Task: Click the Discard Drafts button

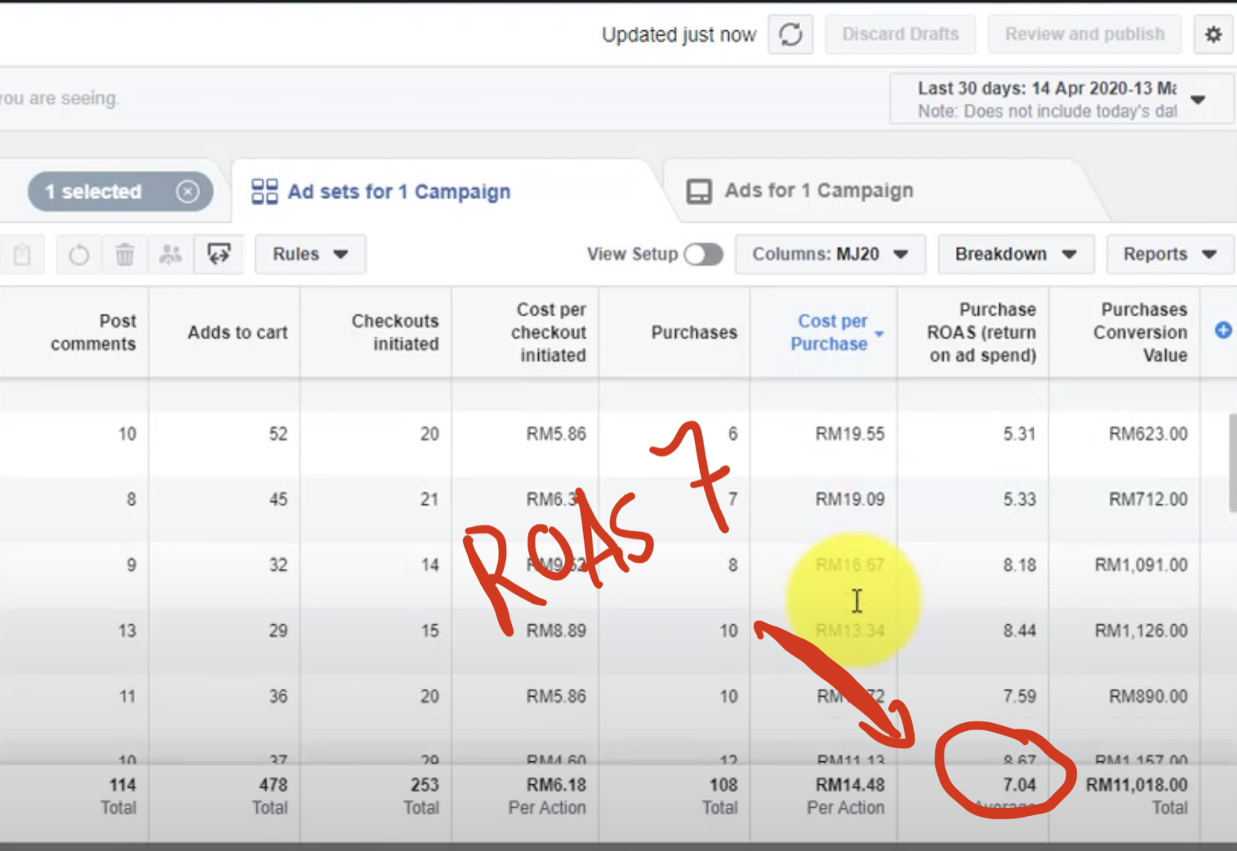Action: 901,34
